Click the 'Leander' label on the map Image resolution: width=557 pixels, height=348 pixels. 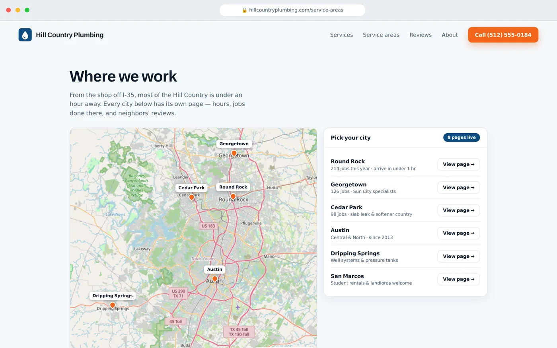[181, 177]
